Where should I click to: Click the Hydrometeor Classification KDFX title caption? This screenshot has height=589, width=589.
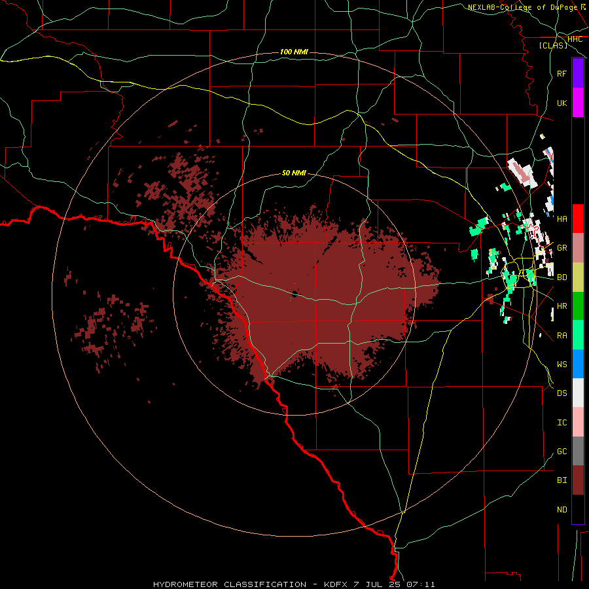[294, 584]
